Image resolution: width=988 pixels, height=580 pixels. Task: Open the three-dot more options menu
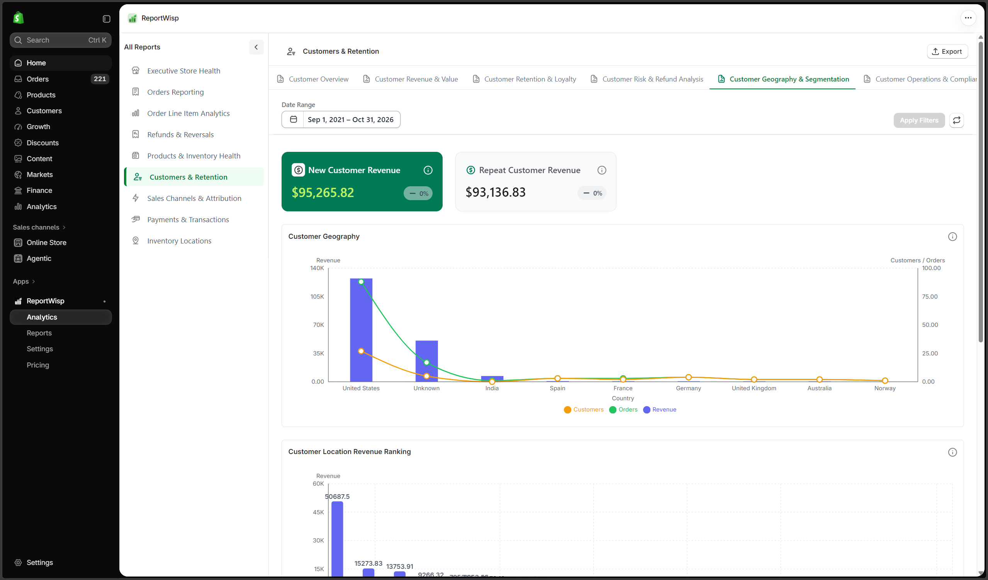tap(968, 18)
